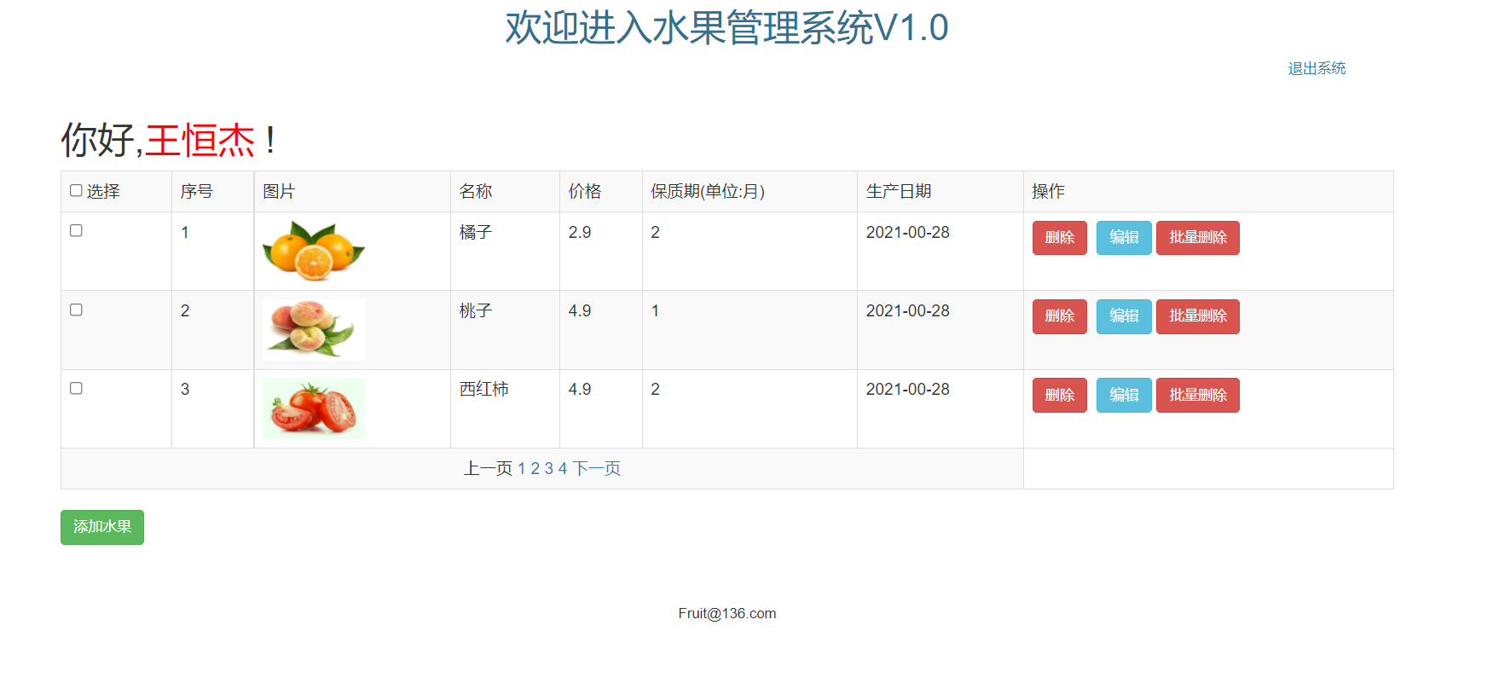Viewport: 1499px width, 689px height.
Task: Tick the checkbox for 桃子 row
Action: pyautogui.click(x=76, y=310)
